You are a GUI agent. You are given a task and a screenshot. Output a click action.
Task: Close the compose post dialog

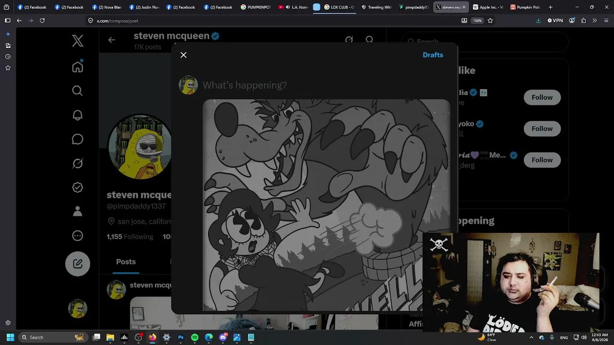point(183,55)
